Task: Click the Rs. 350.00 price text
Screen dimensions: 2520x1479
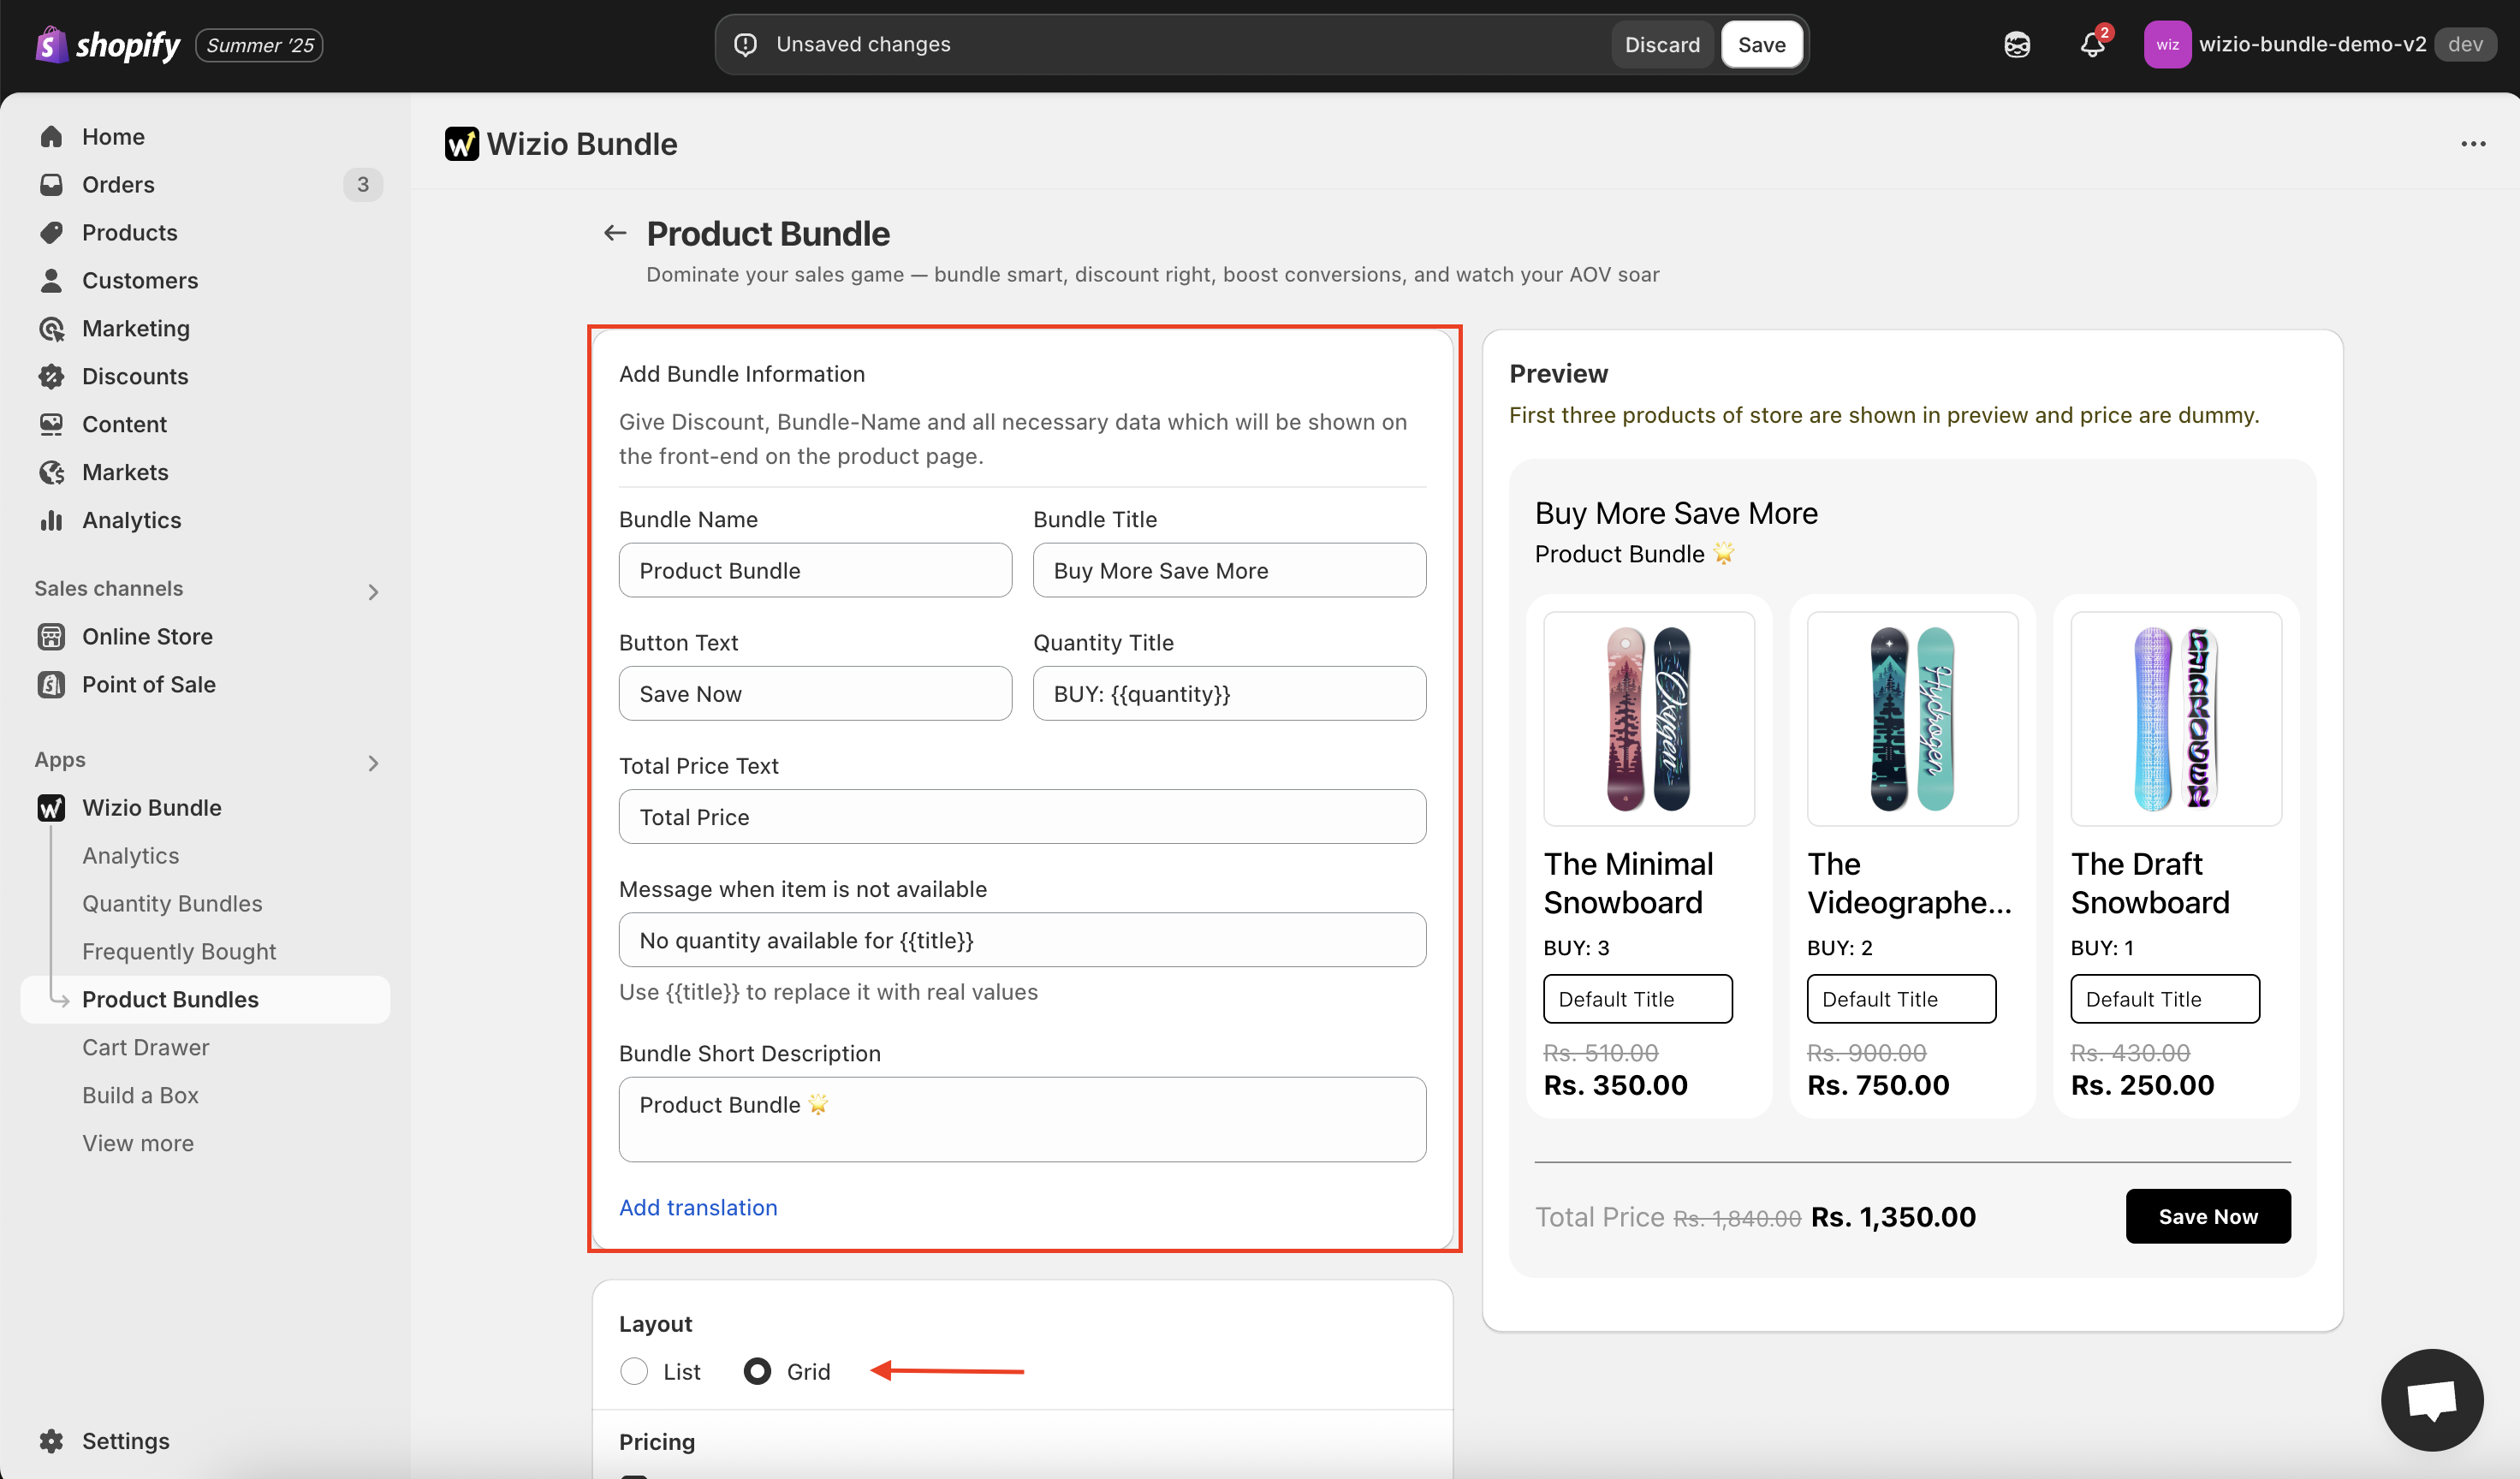Action: click(1615, 1085)
